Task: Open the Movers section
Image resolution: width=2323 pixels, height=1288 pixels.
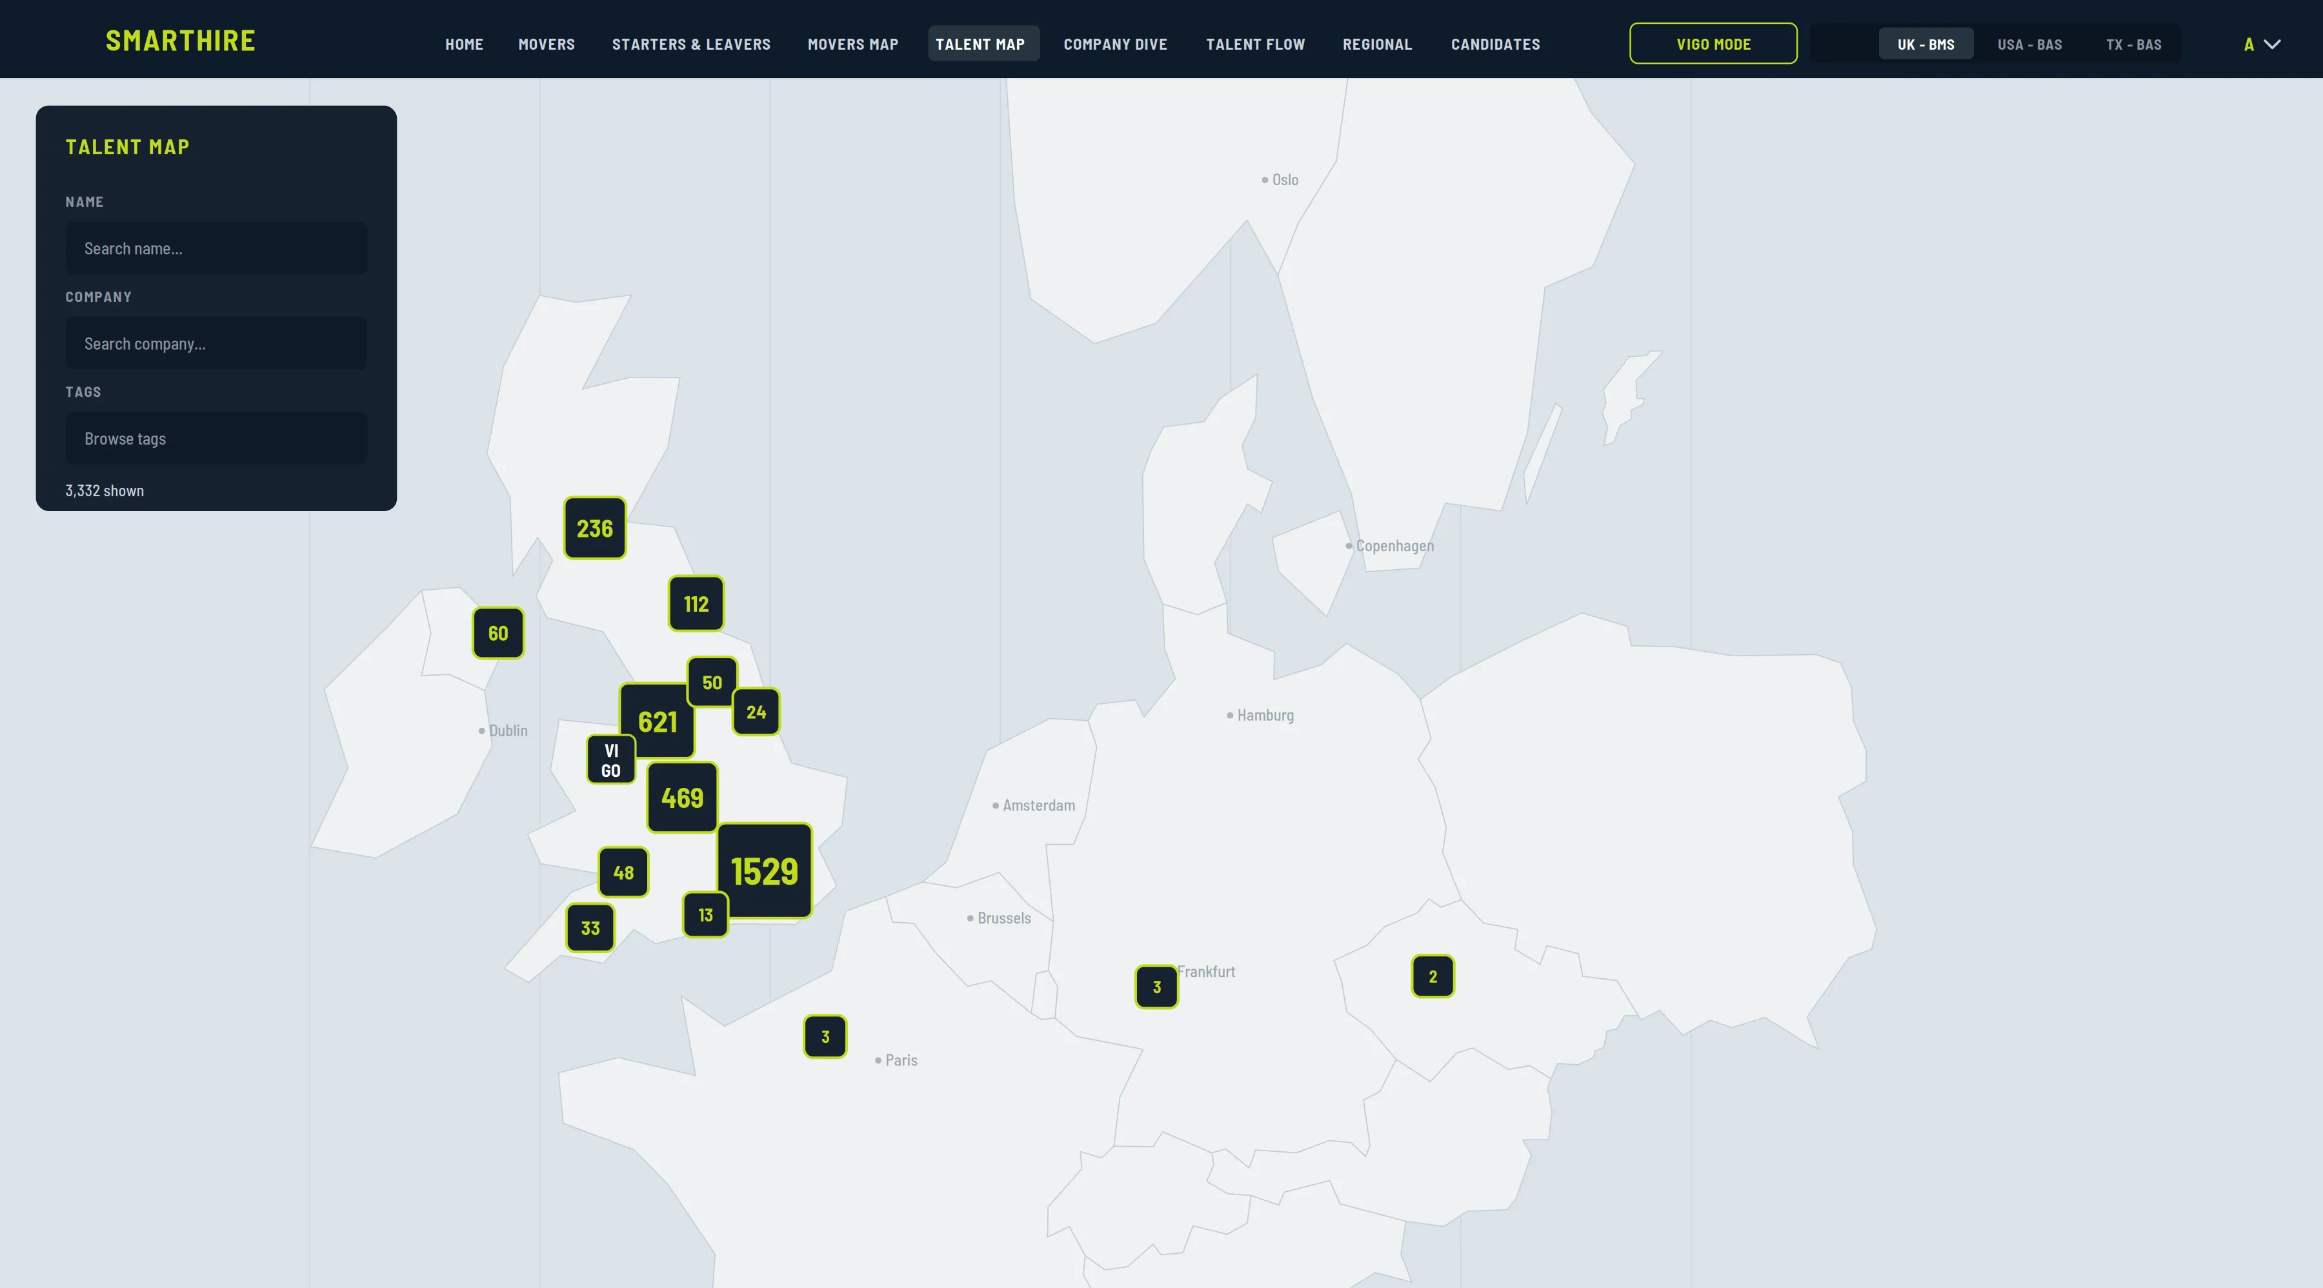Action: tap(547, 44)
